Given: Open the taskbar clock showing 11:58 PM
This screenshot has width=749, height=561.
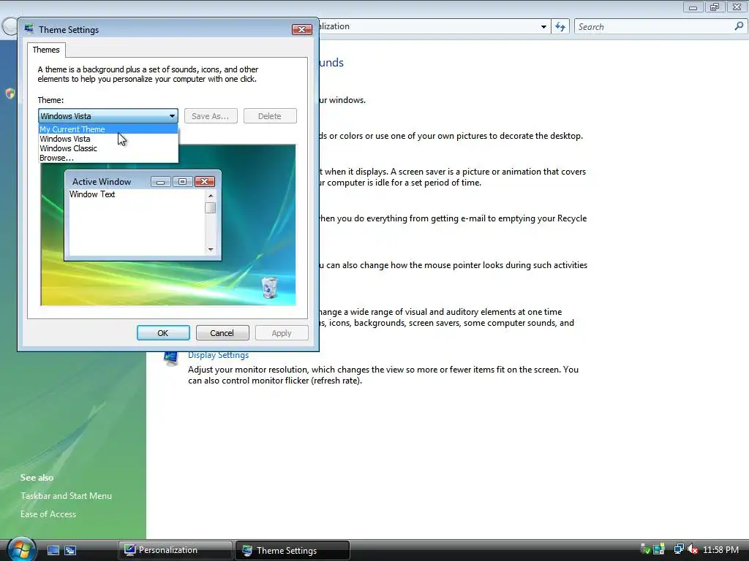Looking at the screenshot, I should point(720,550).
